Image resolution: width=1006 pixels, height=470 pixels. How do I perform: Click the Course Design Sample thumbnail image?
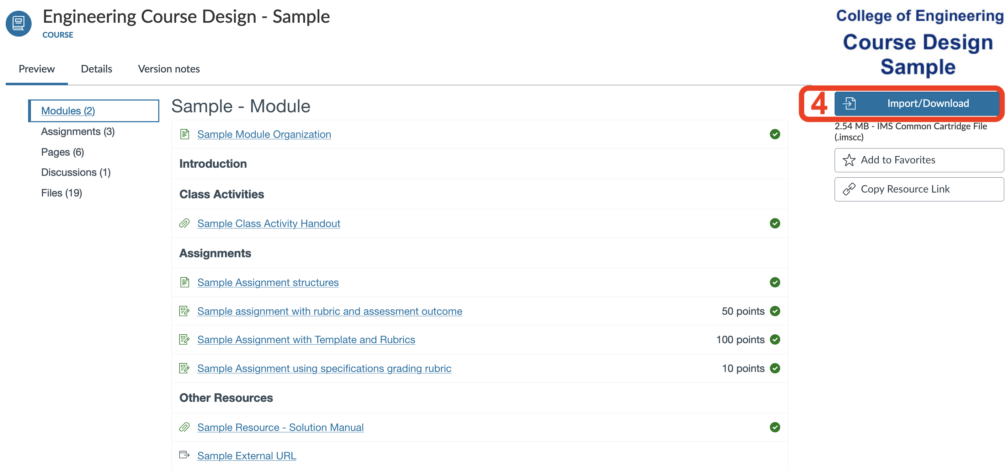click(918, 43)
